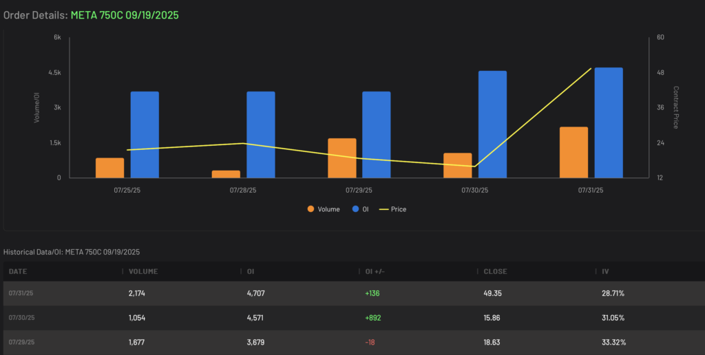Select the 07/25/25 orange volume bar

pos(109,168)
